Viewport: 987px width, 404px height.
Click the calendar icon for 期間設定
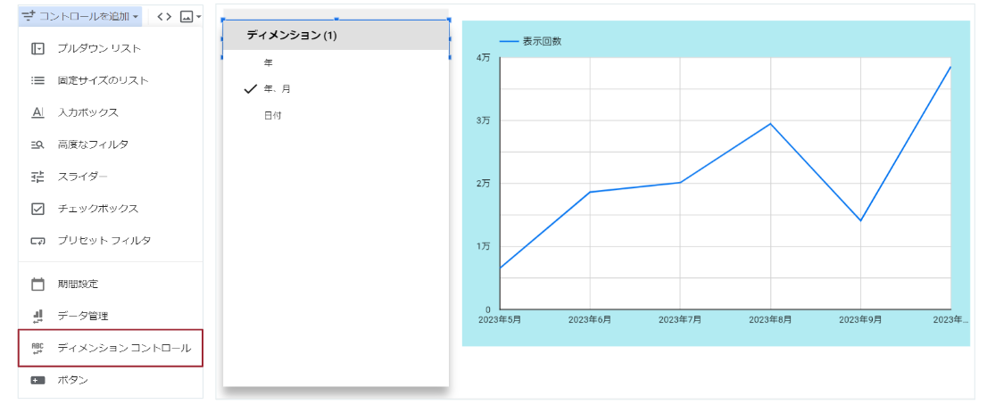37,284
